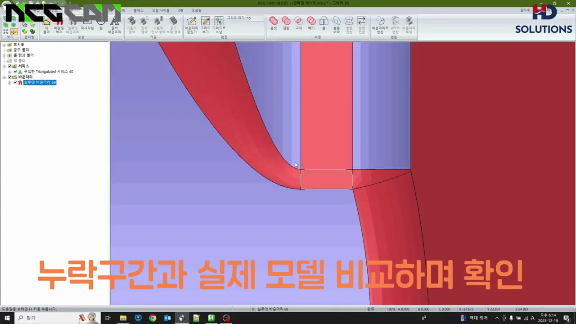Click the Windows Start button
576x324 pixels.
(x=7, y=318)
